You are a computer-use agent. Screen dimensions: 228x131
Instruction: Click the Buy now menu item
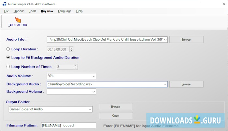click(x=47, y=11)
